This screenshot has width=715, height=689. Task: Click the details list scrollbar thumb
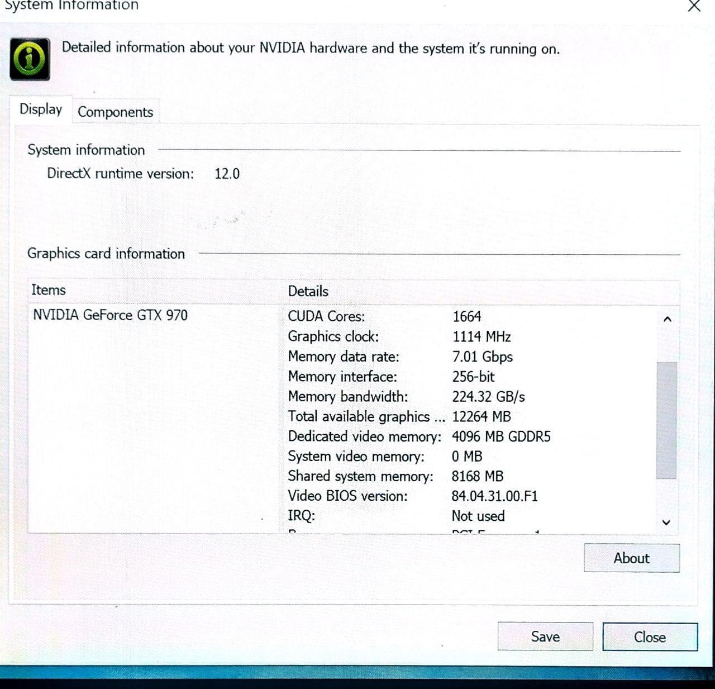(666, 420)
